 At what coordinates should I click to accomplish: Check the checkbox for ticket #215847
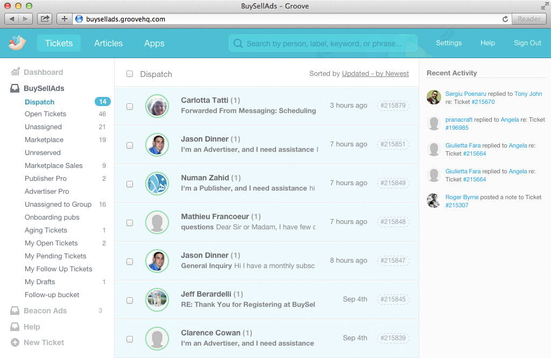pos(130,262)
